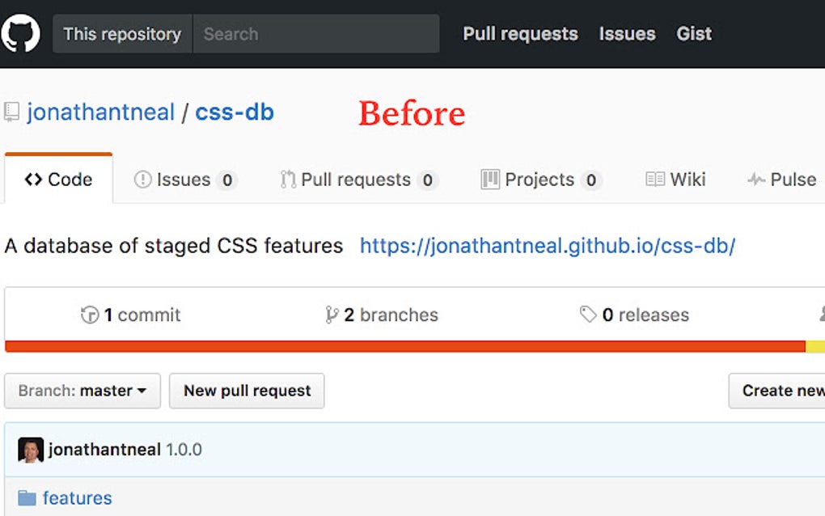
Task: Click the releases tag icon
Action: point(588,315)
